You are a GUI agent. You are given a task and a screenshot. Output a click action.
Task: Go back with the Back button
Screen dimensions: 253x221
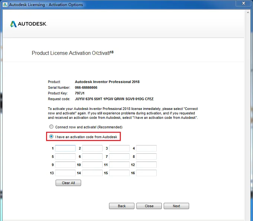(x=122, y=206)
